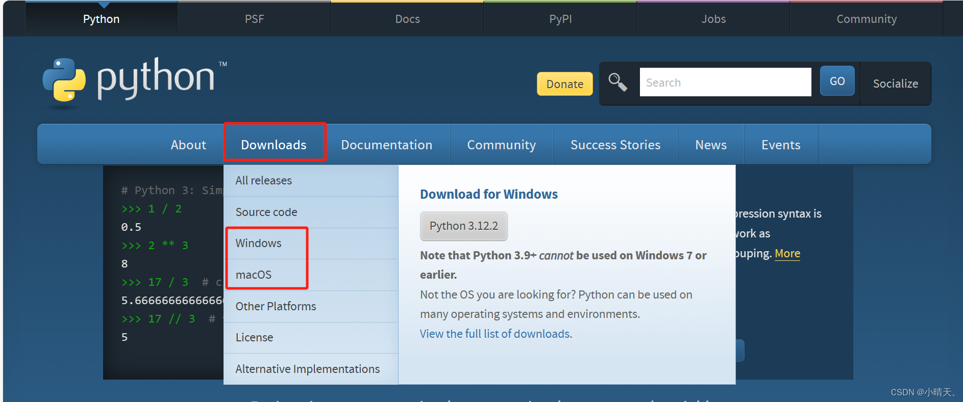Click the Python 3.12.2 download button
963x402 pixels.
click(x=464, y=226)
